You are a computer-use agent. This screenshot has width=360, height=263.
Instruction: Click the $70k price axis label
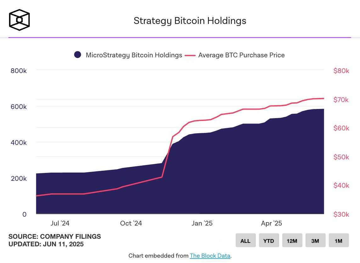pos(341,100)
